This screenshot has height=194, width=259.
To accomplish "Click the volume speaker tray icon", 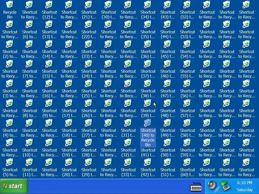I will click(213, 186).
